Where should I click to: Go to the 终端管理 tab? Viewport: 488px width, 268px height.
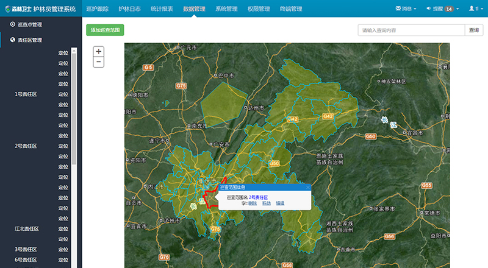[x=292, y=9]
